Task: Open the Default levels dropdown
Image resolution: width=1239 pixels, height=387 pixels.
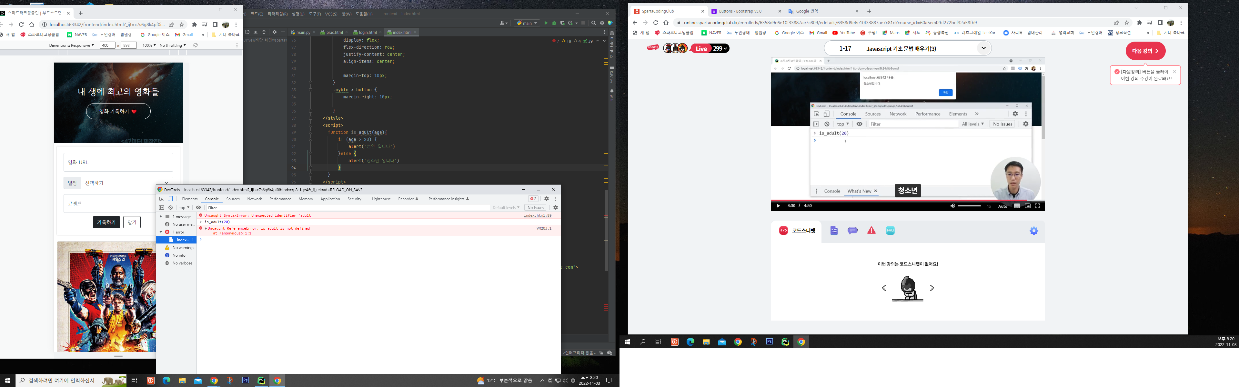Action: (506, 208)
